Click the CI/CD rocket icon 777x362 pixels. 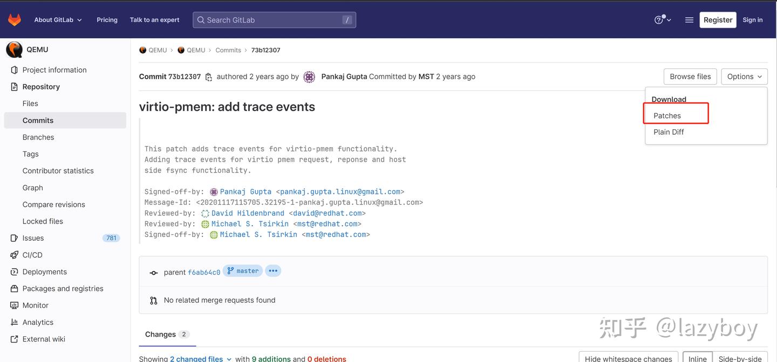pos(15,255)
